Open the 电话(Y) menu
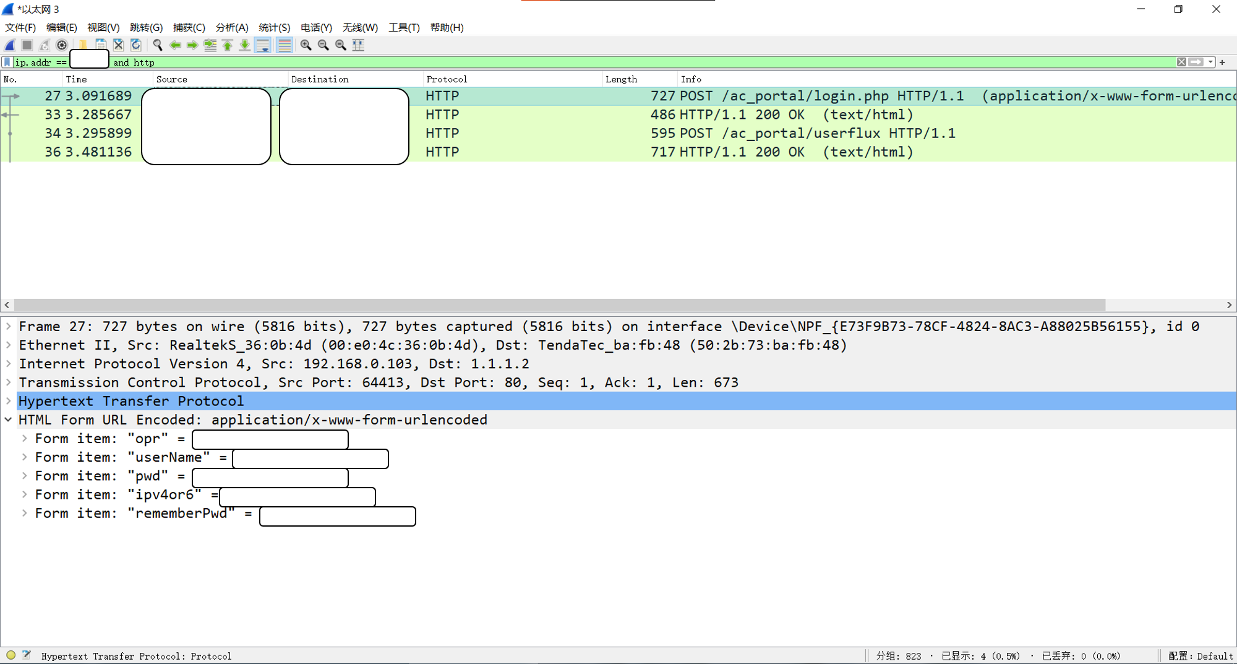1237x664 pixels. [x=316, y=27]
